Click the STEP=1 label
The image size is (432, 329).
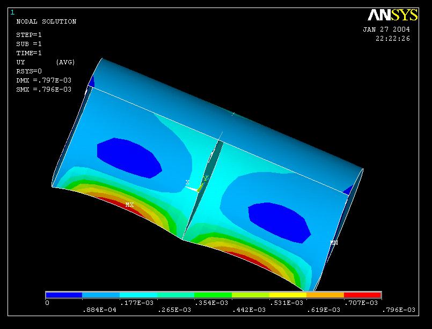29,35
